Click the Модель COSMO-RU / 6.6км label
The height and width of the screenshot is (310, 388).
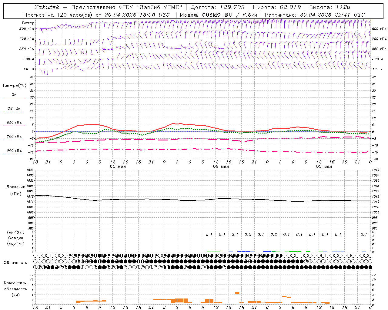pyautogui.click(x=218, y=15)
